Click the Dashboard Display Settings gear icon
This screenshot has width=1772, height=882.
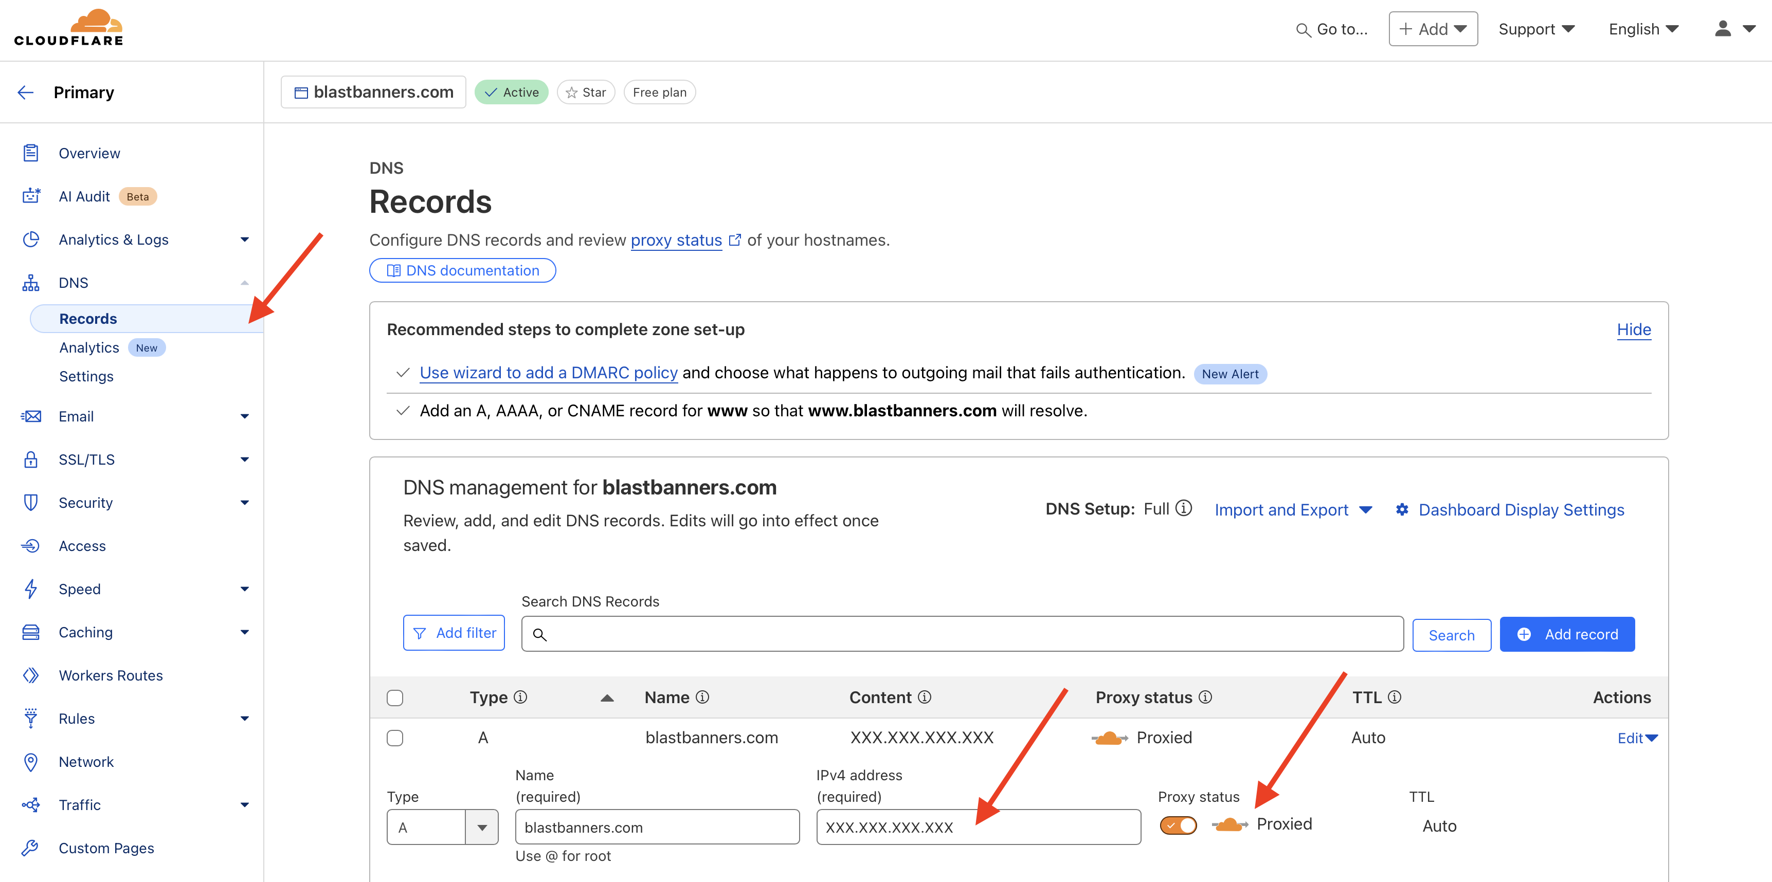[x=1402, y=509]
